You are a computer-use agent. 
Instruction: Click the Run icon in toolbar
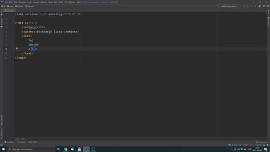[x=240, y=6]
